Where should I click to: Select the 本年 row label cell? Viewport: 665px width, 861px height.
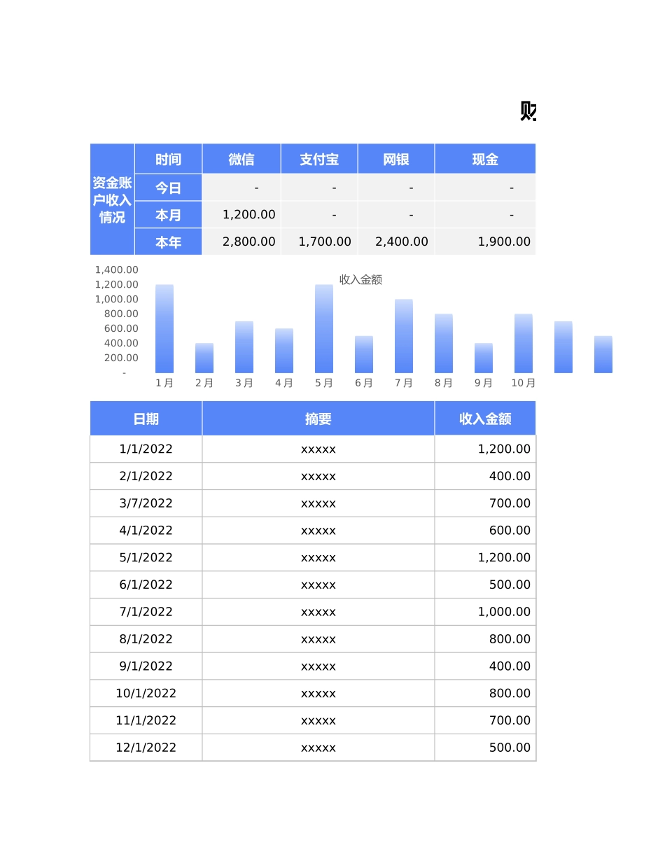[168, 241]
